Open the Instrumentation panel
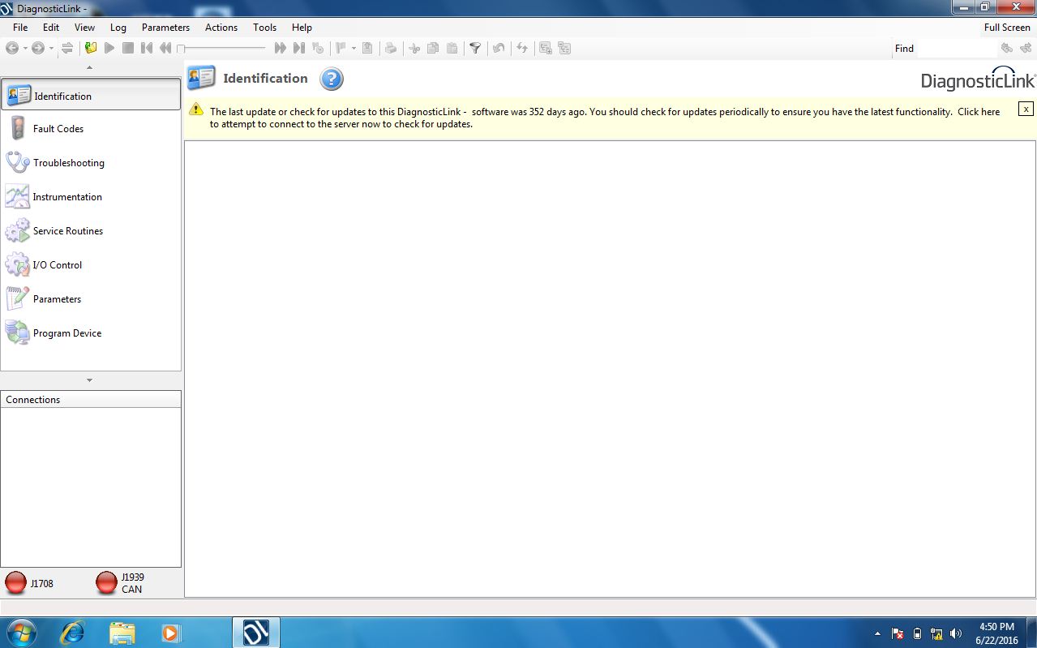Image resolution: width=1037 pixels, height=648 pixels. [x=91, y=197]
